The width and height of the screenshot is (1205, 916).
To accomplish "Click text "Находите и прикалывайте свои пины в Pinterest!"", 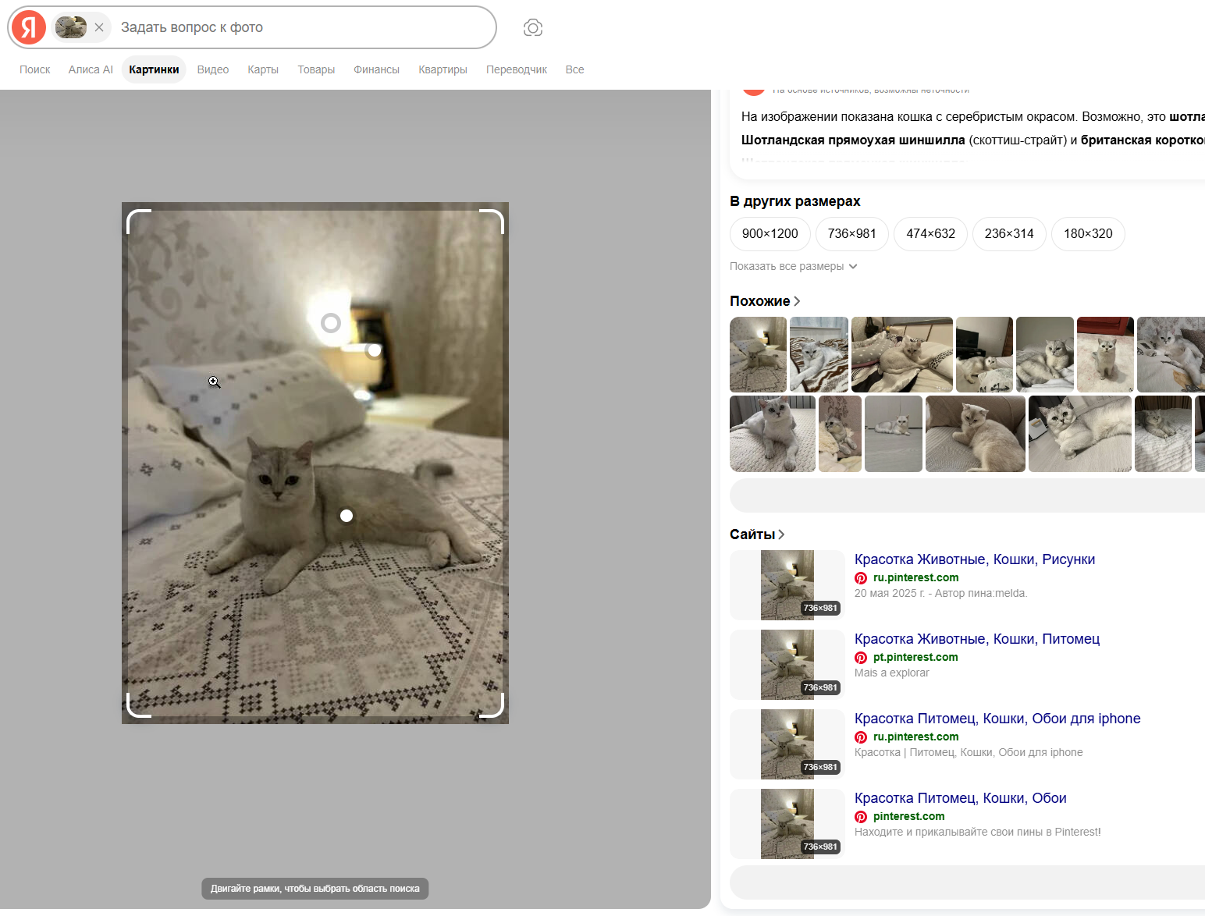I will click(978, 833).
